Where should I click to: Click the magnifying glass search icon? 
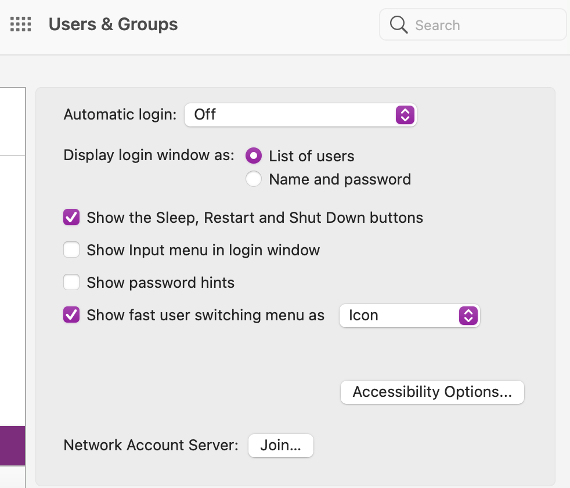399,25
